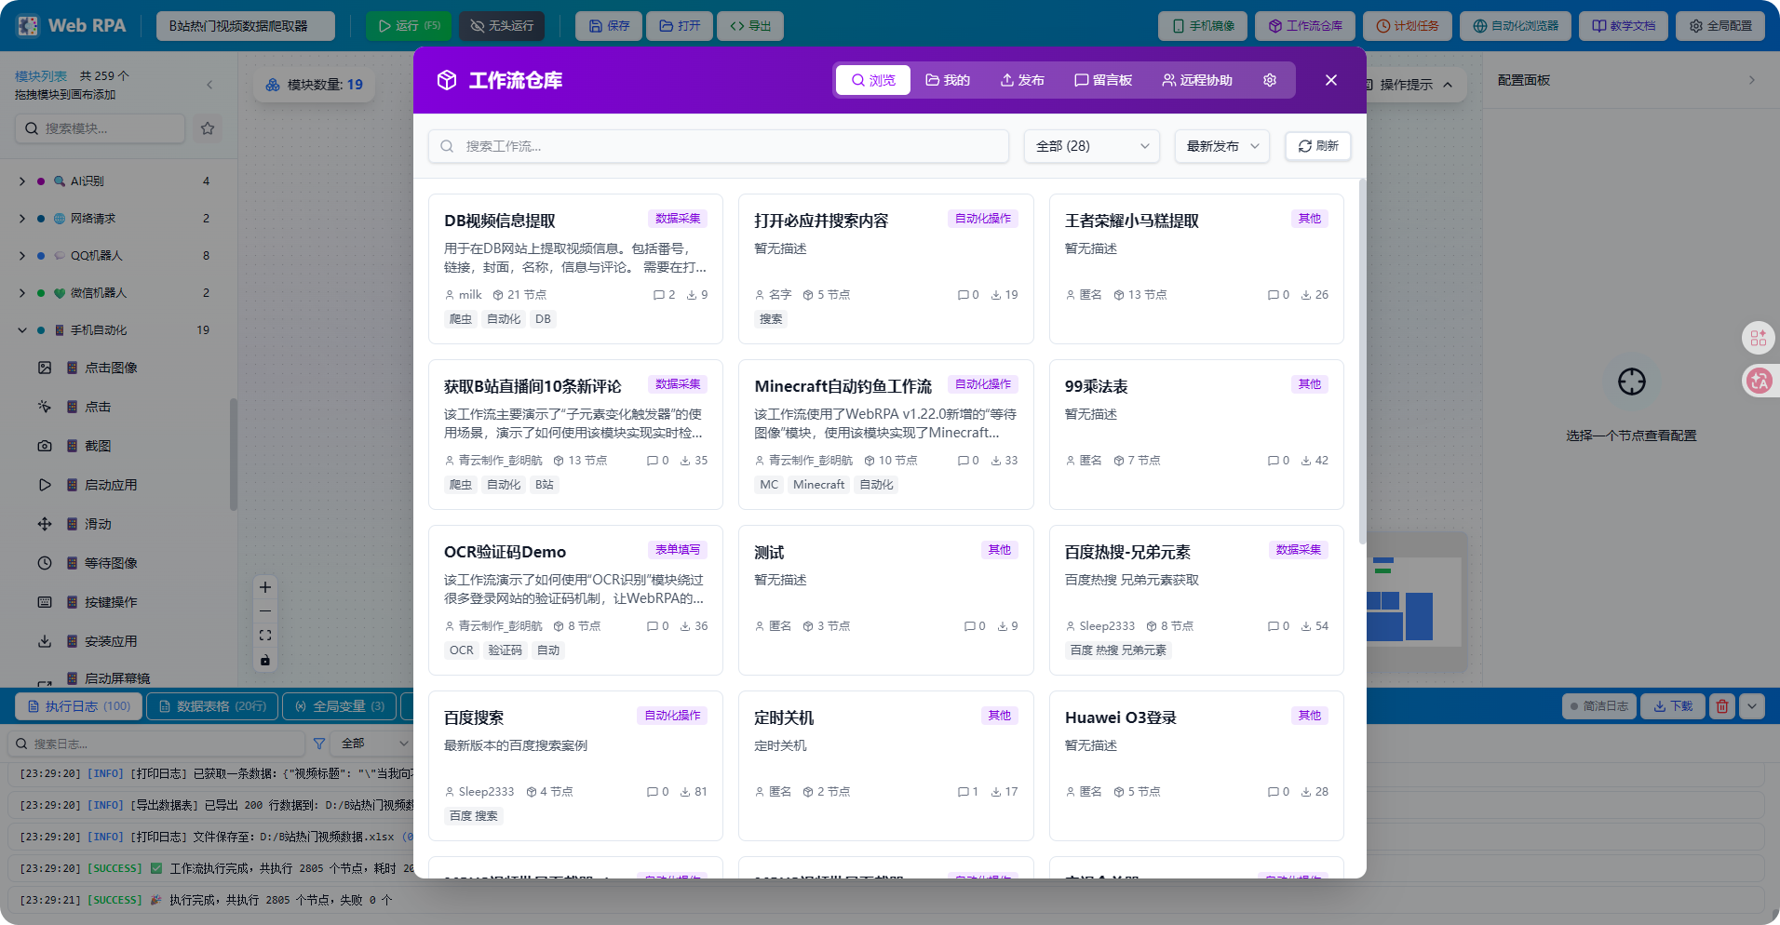Switch to the 数据表格 (20行) tab
1780x925 pixels.
tap(211, 706)
